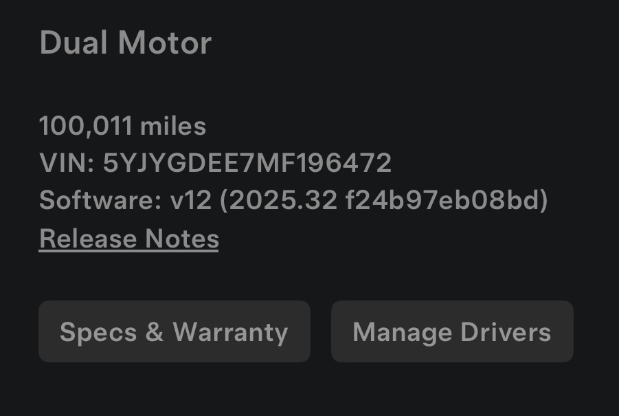Click the word "Warranty" on the button
Viewport: 619px width, 416px height.
[230, 332]
